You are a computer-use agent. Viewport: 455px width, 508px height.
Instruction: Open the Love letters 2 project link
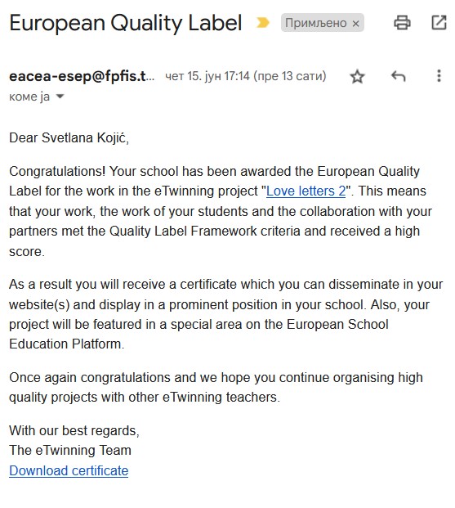tap(306, 191)
